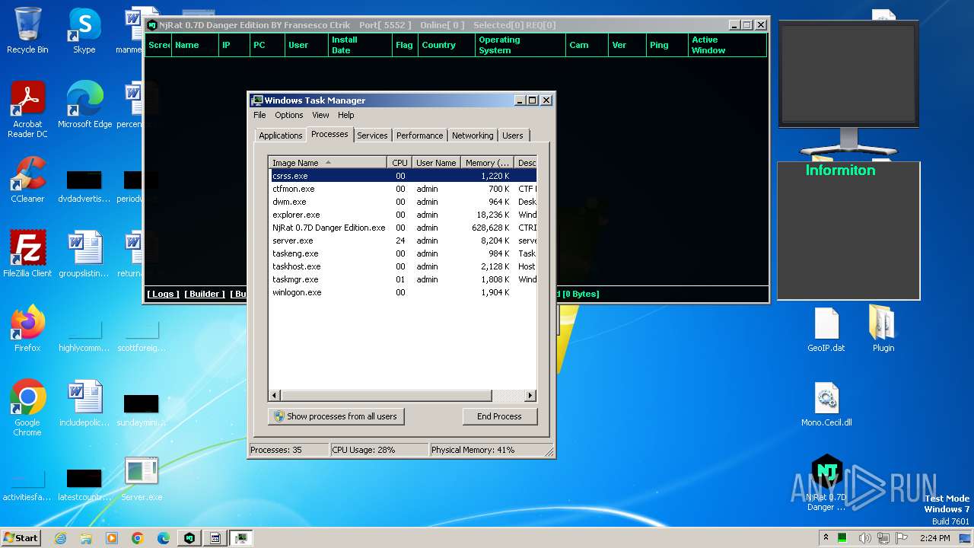Image resolution: width=974 pixels, height=548 pixels.
Task: Click the Operating System column header in NjRat
Action: click(x=520, y=45)
